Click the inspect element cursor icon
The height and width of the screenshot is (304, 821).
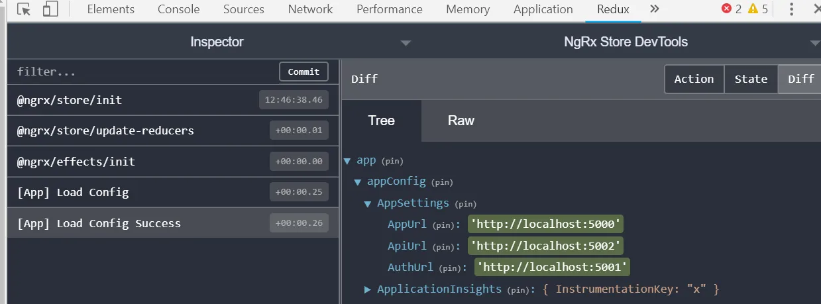24,9
